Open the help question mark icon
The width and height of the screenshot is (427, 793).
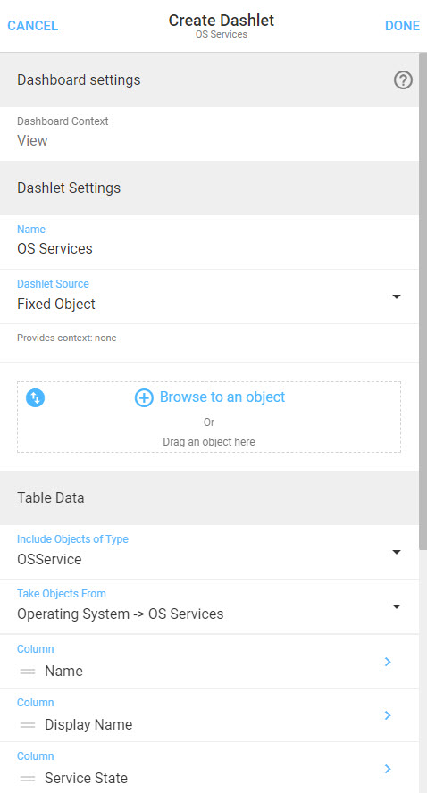tap(403, 79)
